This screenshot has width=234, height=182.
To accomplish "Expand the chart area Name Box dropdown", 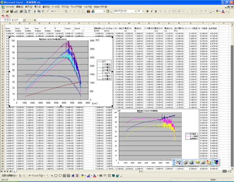I will (24, 20).
